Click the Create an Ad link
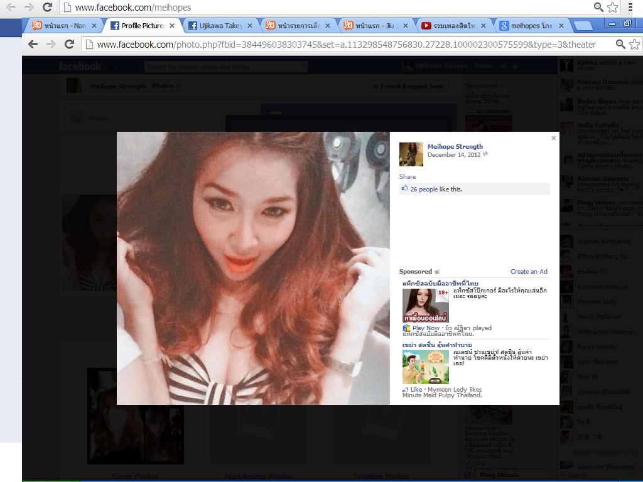Viewport: 643px width, 482px height. tap(529, 272)
